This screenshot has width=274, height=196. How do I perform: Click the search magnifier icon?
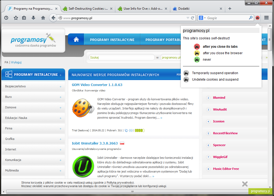pyautogui.click(x=251, y=18)
